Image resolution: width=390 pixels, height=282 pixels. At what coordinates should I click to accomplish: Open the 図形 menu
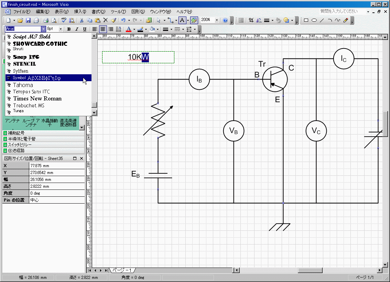coord(138,12)
